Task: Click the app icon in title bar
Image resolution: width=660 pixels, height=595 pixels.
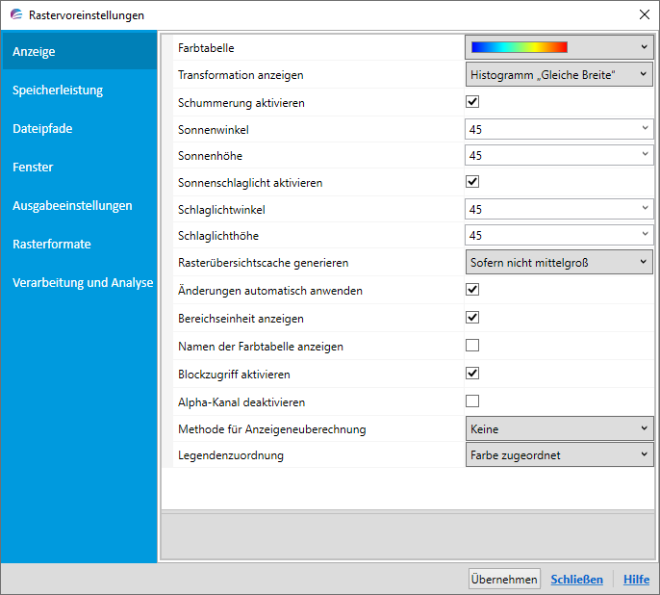Action: (15, 15)
